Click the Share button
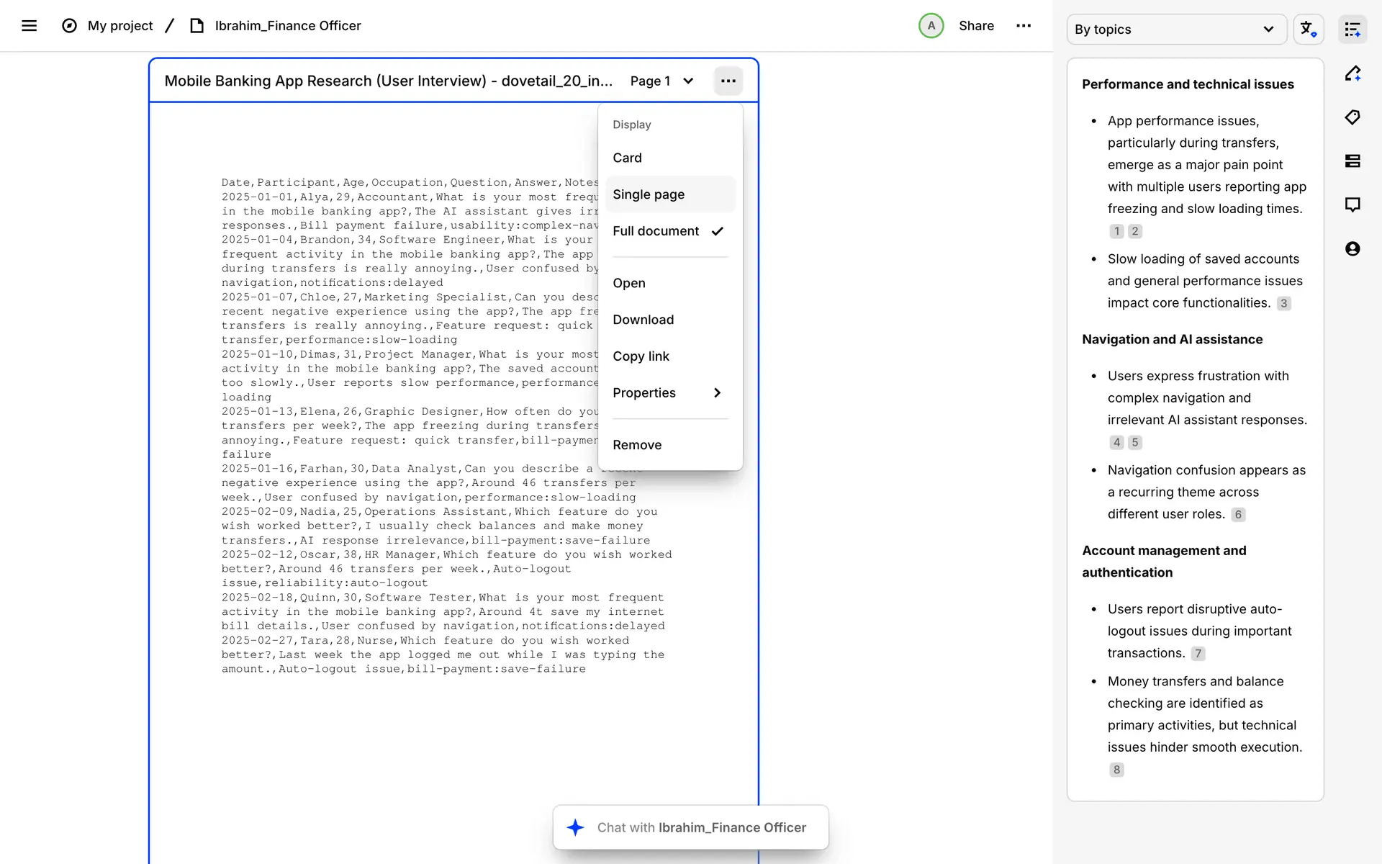This screenshot has width=1382, height=864. pos(976,26)
